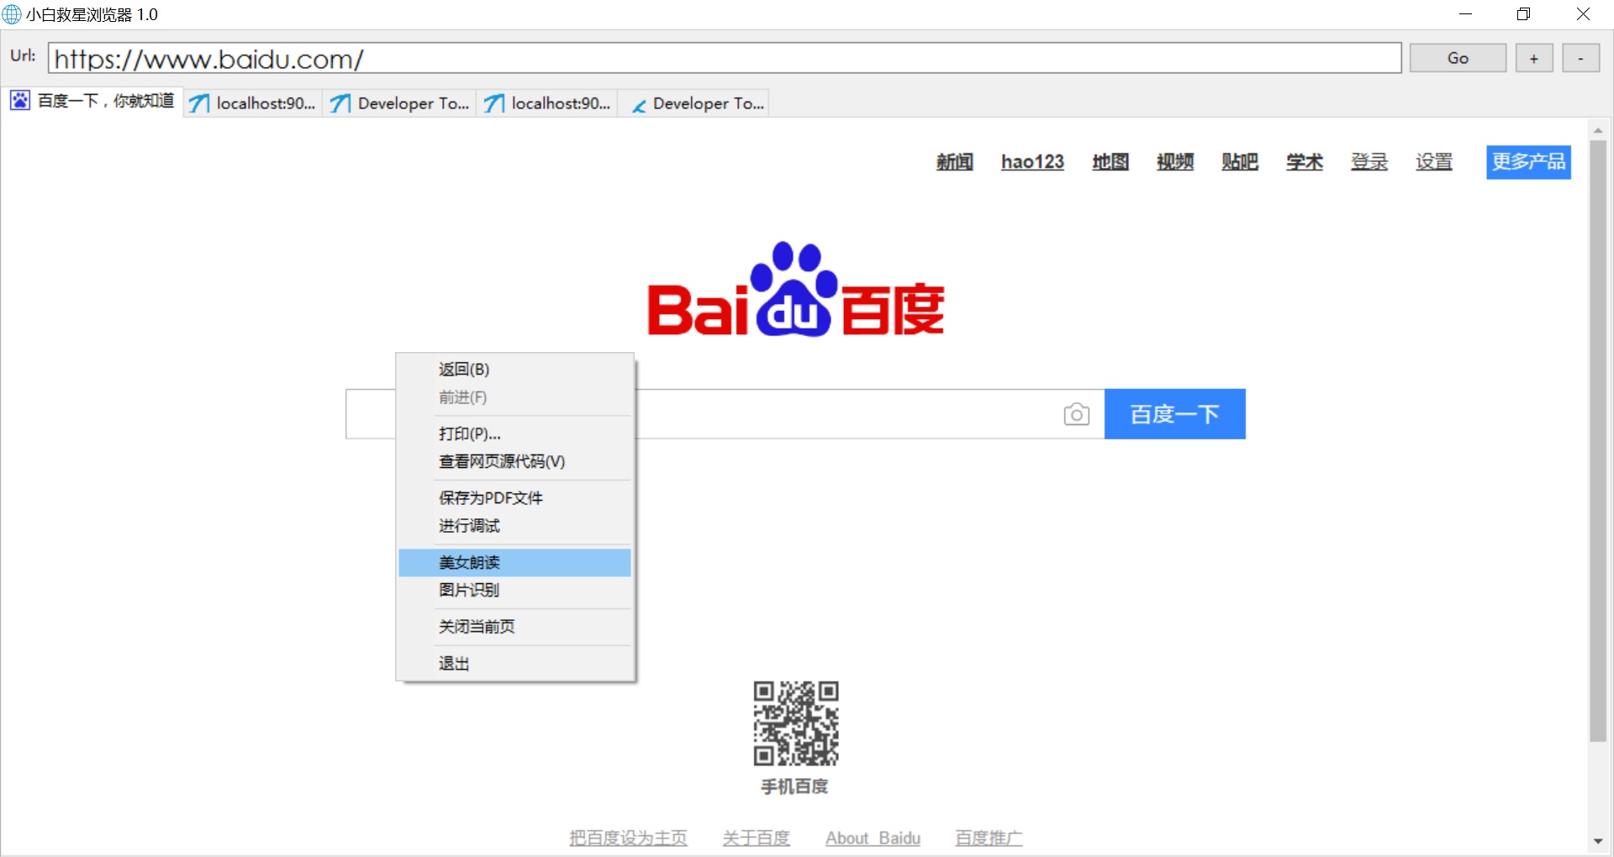1614x857 pixels.
Task: Click the 更多产品 button
Action: pos(1528,161)
